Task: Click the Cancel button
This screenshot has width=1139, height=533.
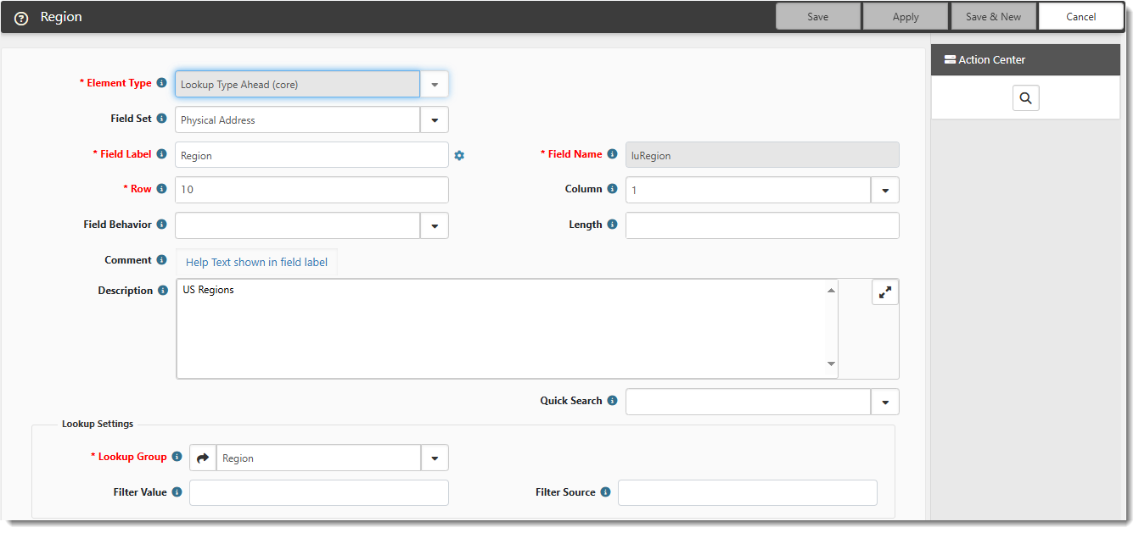Action: click(1080, 17)
